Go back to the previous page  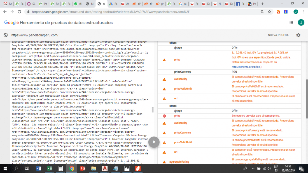click(x=5, y=12)
